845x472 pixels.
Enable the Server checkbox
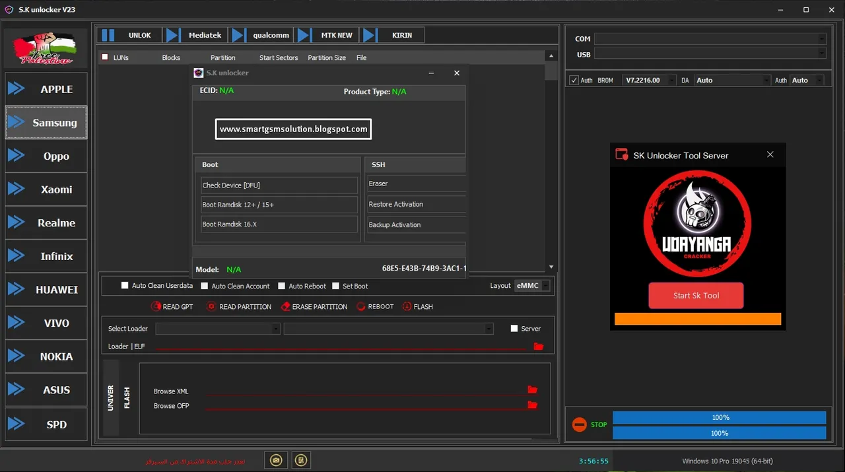coord(515,328)
